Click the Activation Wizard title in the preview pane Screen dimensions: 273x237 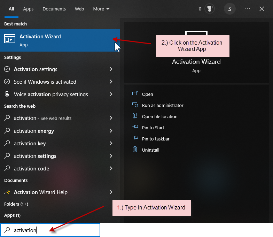(196, 62)
